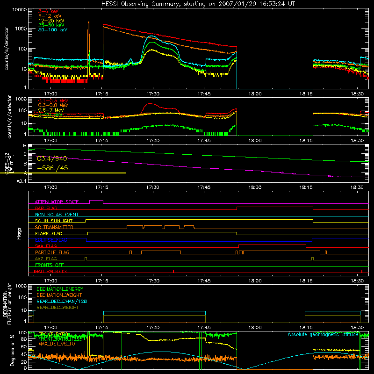
Task: Click the B class tick on GOES panel
Action: [25, 164]
